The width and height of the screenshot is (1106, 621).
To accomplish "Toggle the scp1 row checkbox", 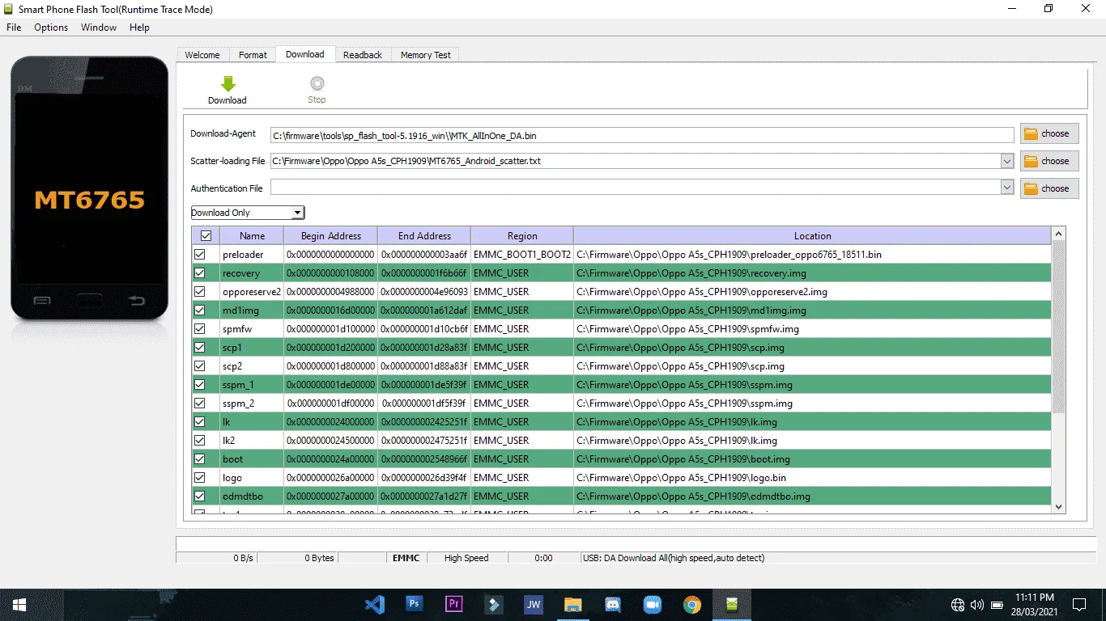I will pyautogui.click(x=199, y=348).
